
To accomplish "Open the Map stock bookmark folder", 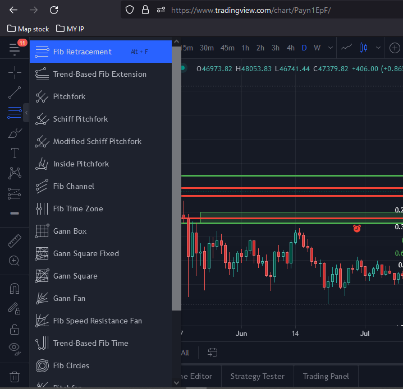I will point(28,29).
